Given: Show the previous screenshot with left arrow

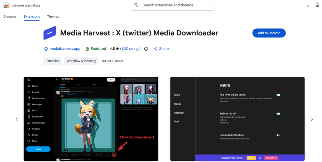Looking at the screenshot, I should (x=17, y=119).
